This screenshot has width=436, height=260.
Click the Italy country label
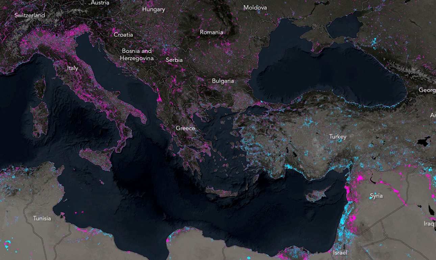73,68
